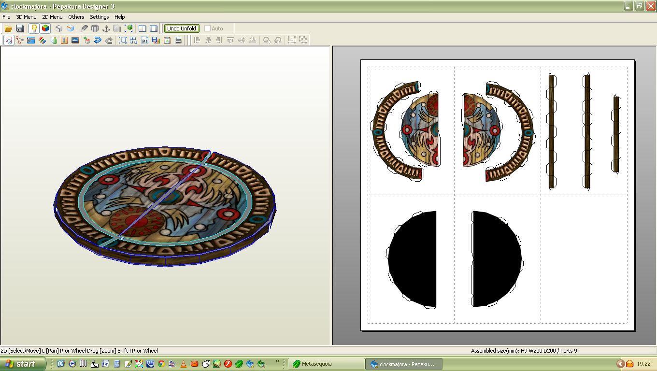
Task: Select the left black half-disc part
Action: 412,259
